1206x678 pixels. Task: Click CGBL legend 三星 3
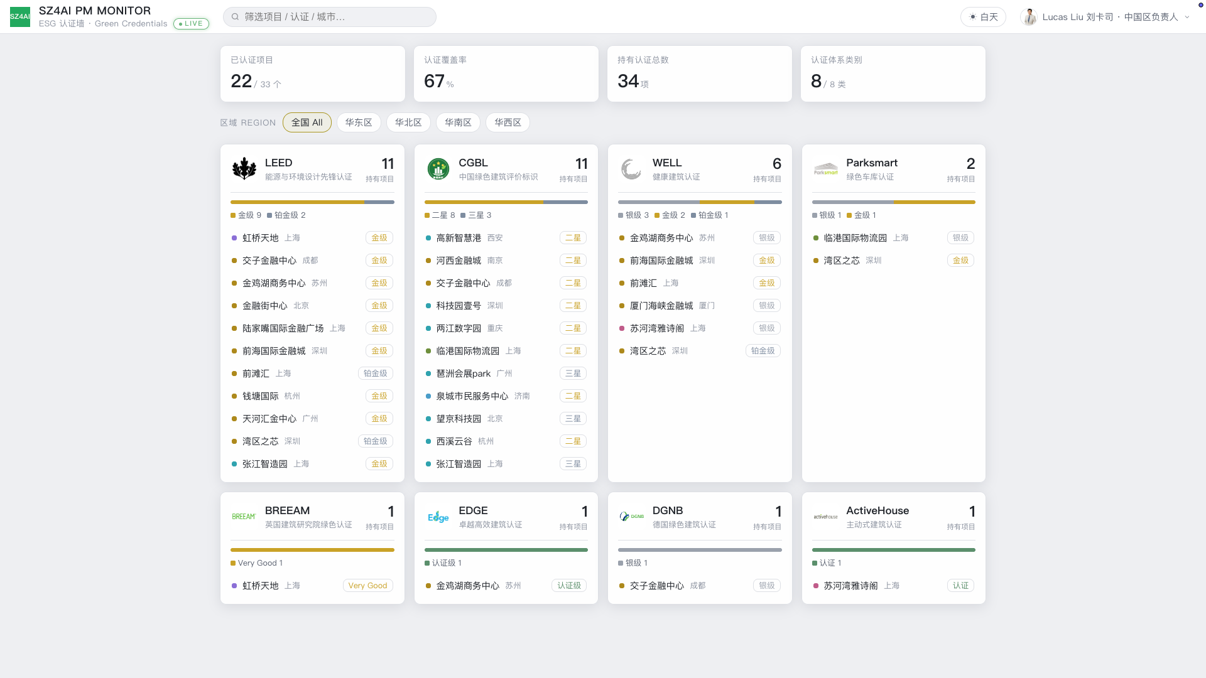(x=476, y=215)
